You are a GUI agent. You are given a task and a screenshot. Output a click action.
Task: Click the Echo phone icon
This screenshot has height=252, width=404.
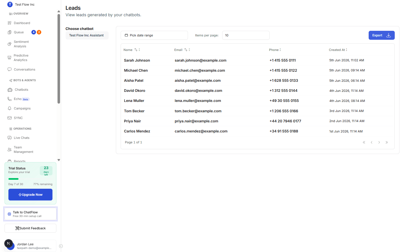click(x=10, y=99)
